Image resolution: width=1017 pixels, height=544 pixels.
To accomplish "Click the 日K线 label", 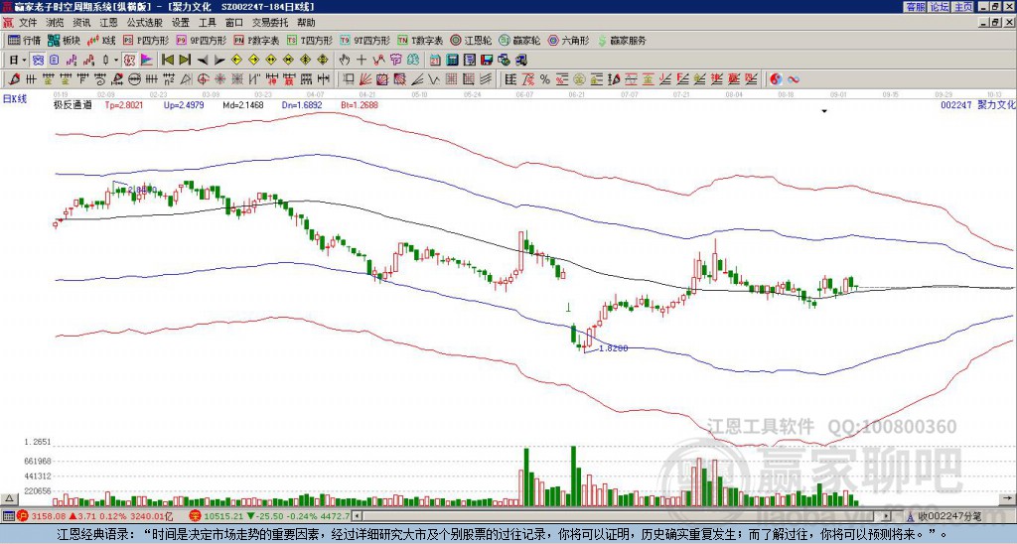I will (x=15, y=99).
